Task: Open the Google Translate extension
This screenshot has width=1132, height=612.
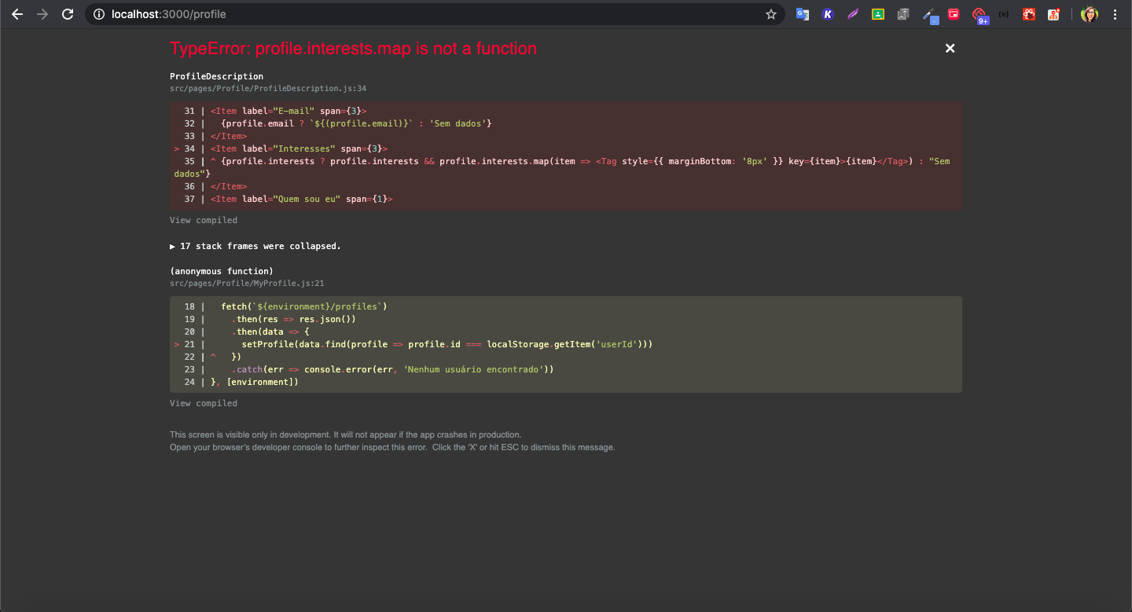Action: [803, 13]
